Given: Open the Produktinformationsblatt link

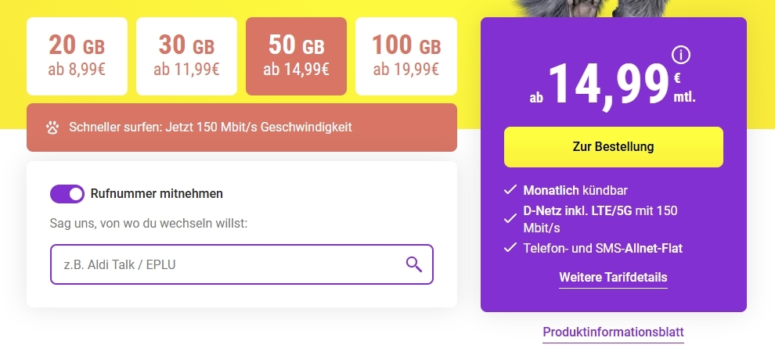Looking at the screenshot, I should [x=613, y=332].
